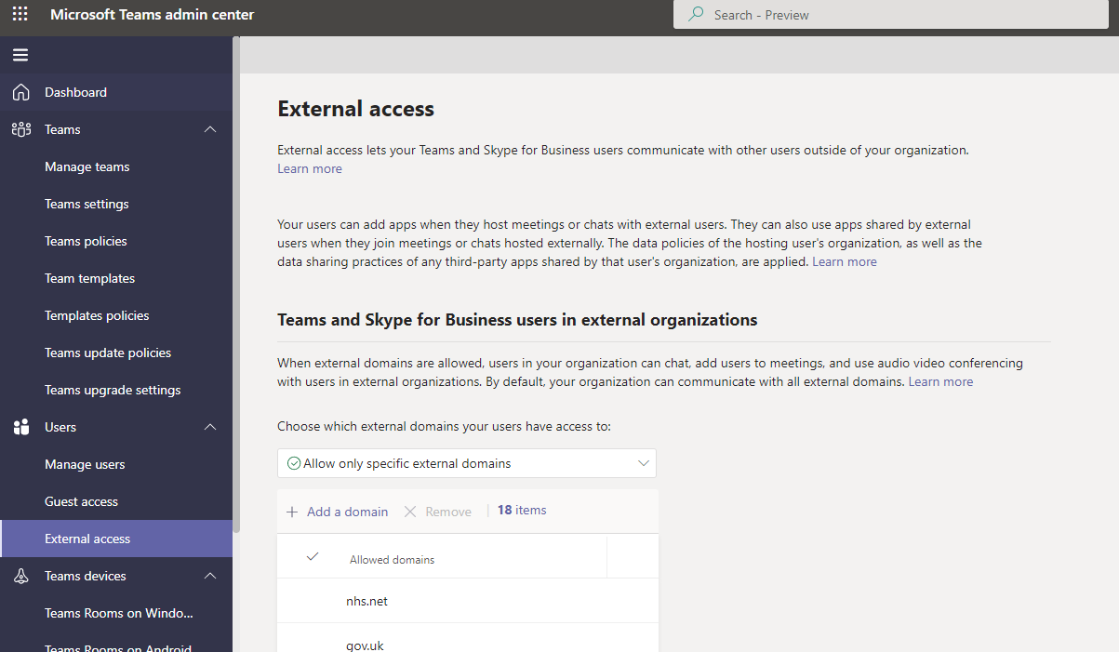Toggle the select-all checkmark above Allowed domains
This screenshot has height=652, width=1119.
point(312,557)
